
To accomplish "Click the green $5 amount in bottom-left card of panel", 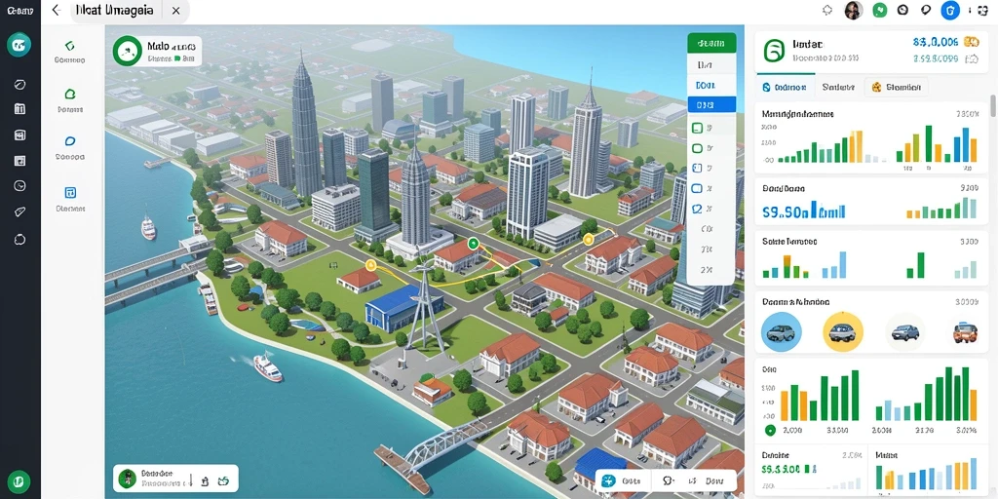I will tap(781, 469).
